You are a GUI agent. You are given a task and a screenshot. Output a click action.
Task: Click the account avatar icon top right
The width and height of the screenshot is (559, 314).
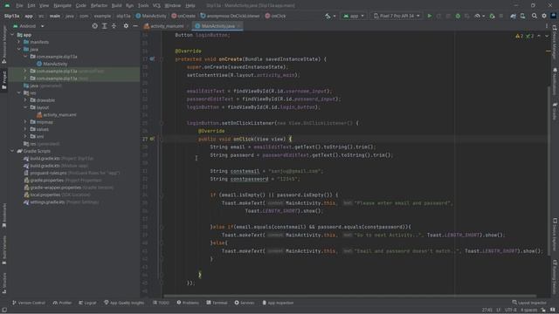pos(554,16)
